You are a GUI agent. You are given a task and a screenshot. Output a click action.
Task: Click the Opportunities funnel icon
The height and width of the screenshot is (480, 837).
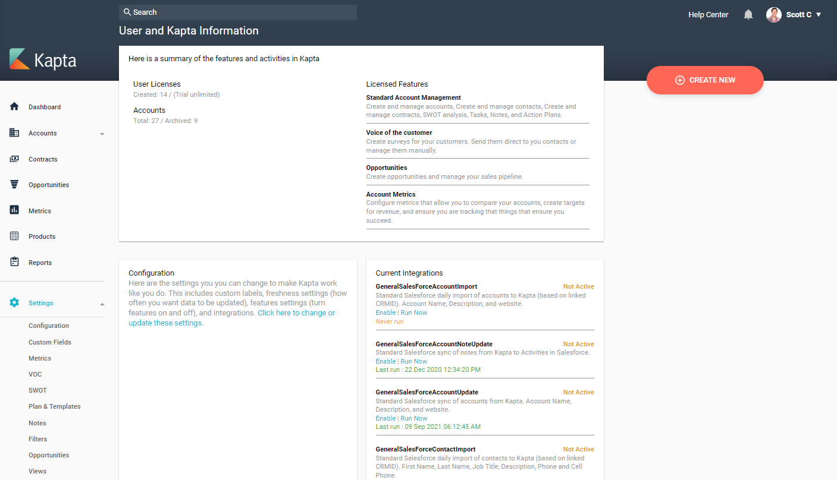click(x=14, y=185)
